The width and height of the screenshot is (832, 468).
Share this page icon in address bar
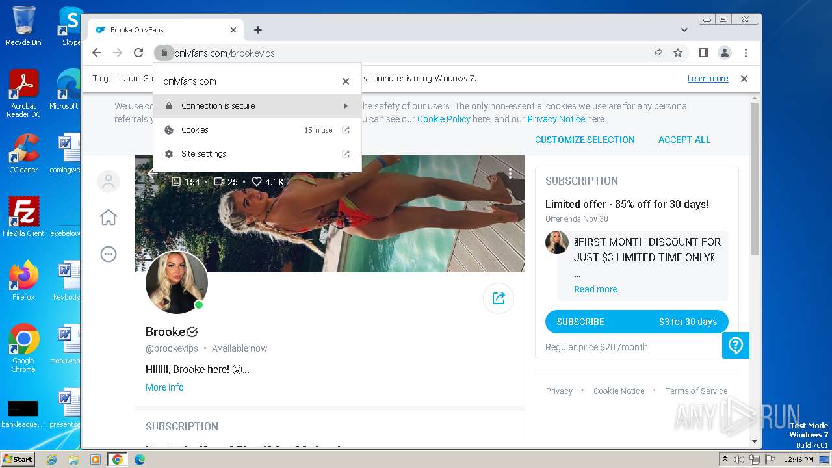click(657, 53)
